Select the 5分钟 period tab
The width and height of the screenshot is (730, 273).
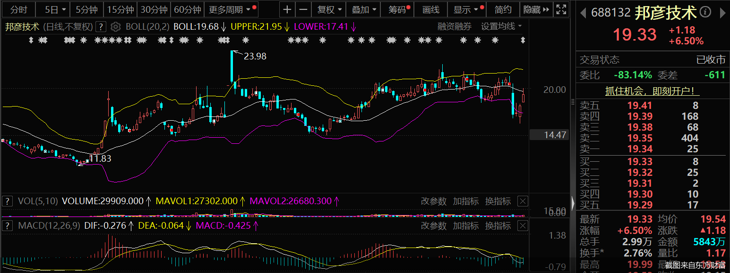point(86,9)
